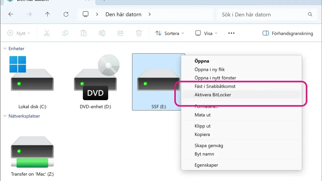Expand the chevron after Den här datorn
The height and width of the screenshot is (181, 322).
pos(149,14)
